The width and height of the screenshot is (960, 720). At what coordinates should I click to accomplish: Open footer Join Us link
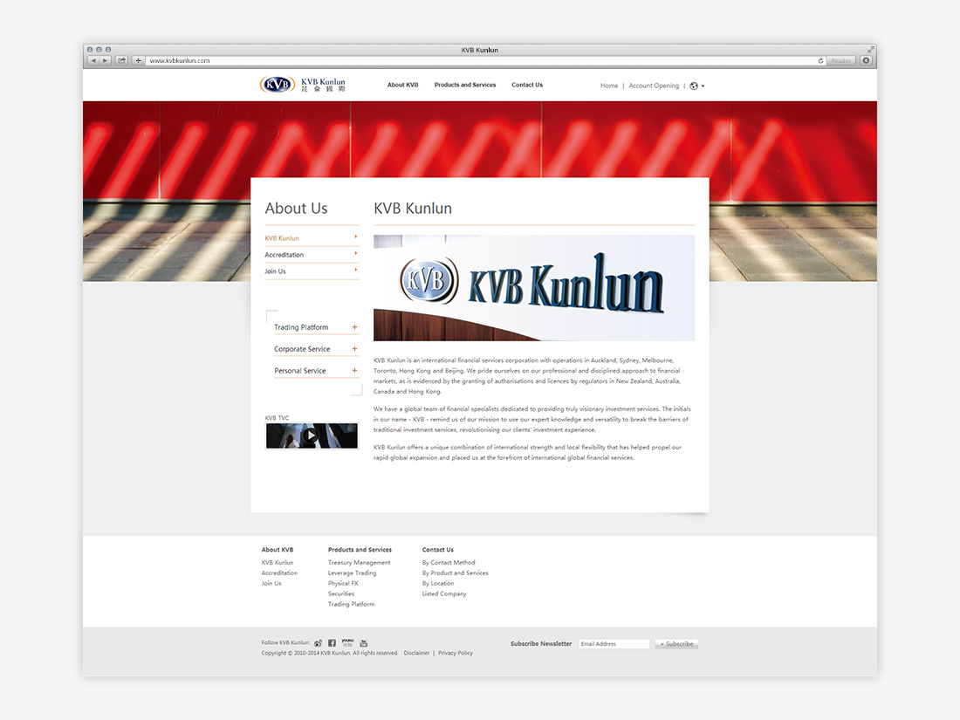coord(271,584)
